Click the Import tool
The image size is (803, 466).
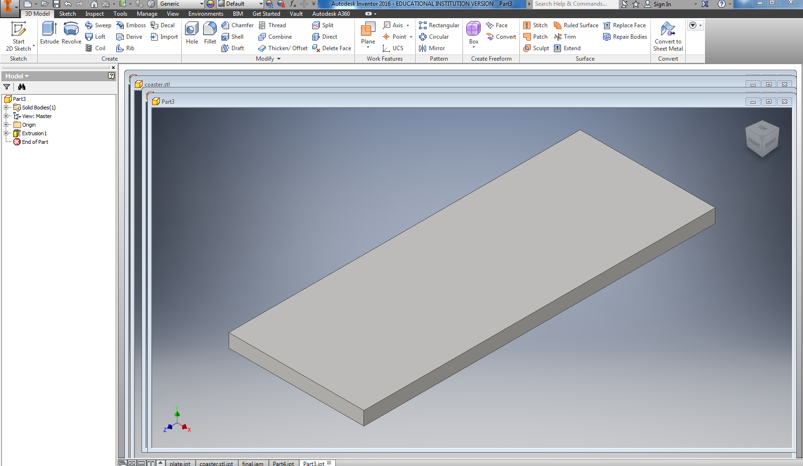coord(164,37)
